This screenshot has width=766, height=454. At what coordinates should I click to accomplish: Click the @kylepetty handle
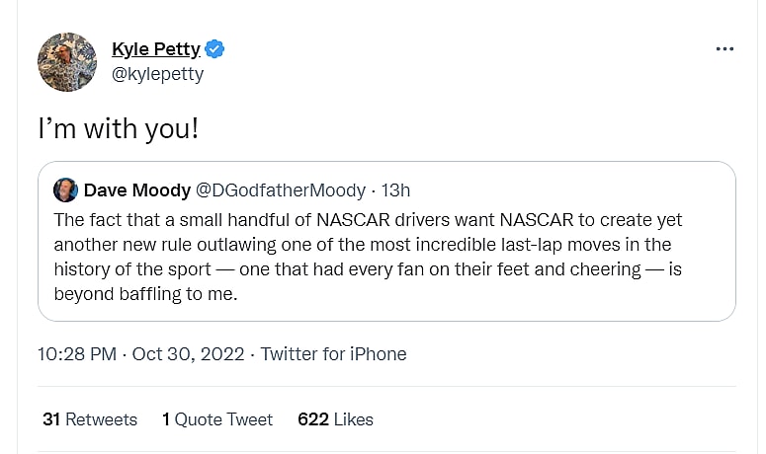tap(158, 74)
